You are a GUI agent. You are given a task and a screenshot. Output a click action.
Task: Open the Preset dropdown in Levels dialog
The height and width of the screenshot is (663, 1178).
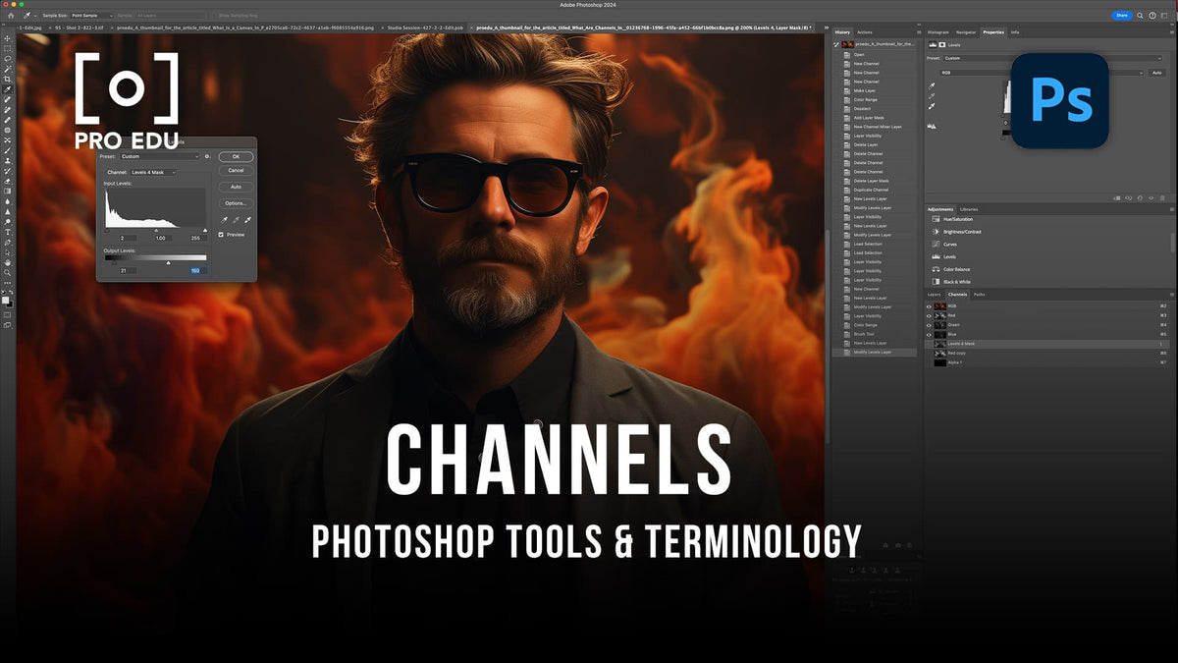159,156
